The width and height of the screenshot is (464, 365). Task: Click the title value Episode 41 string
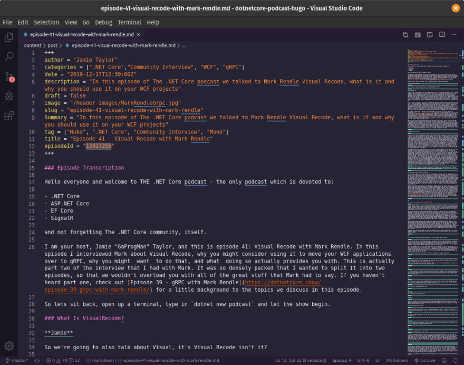[x=141, y=139]
